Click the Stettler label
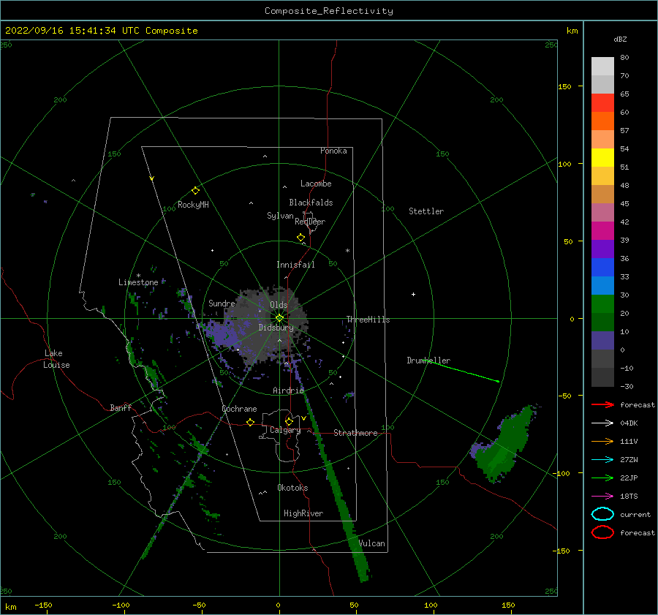 click(x=426, y=211)
